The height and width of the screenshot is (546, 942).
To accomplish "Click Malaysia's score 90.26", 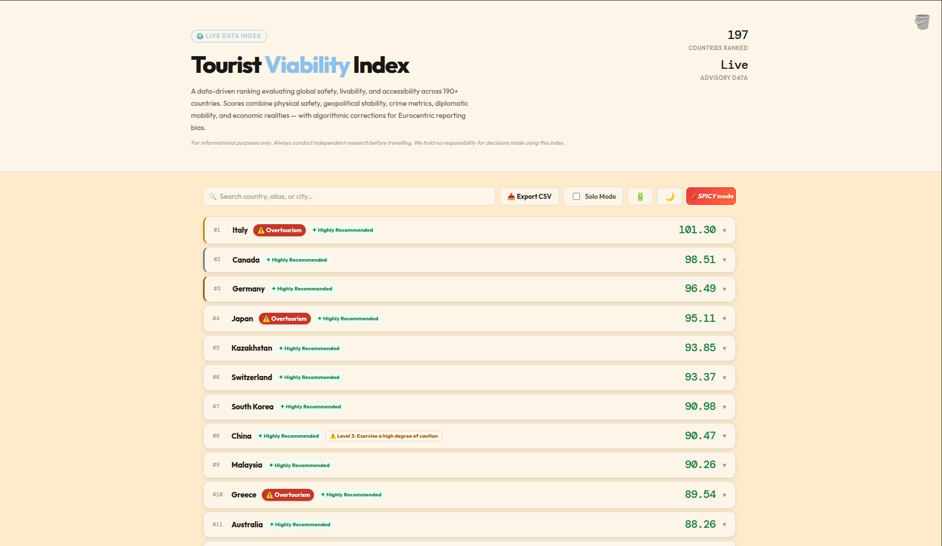I will coord(700,465).
